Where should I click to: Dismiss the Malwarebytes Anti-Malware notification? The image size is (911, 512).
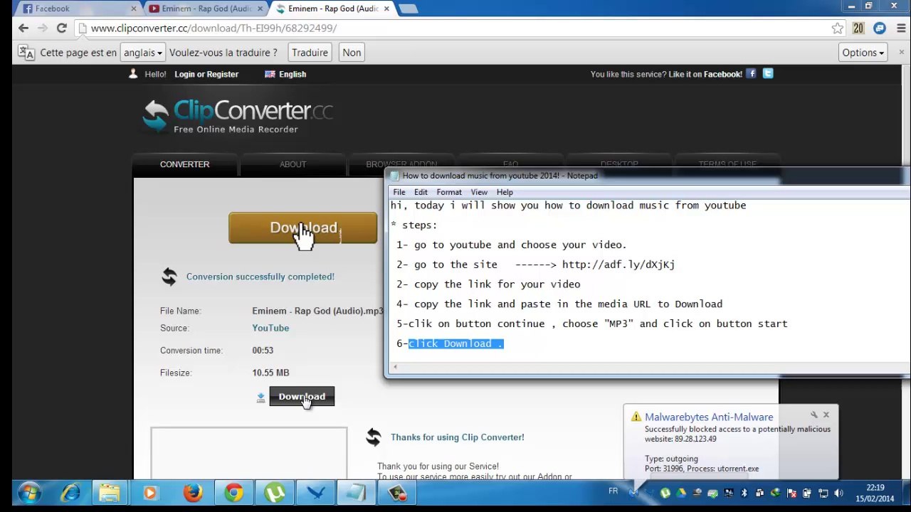[826, 415]
